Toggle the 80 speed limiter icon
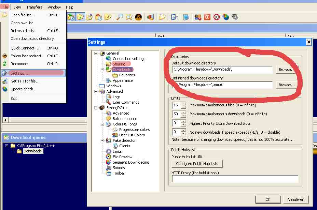 pyautogui.click(x=217, y=17)
